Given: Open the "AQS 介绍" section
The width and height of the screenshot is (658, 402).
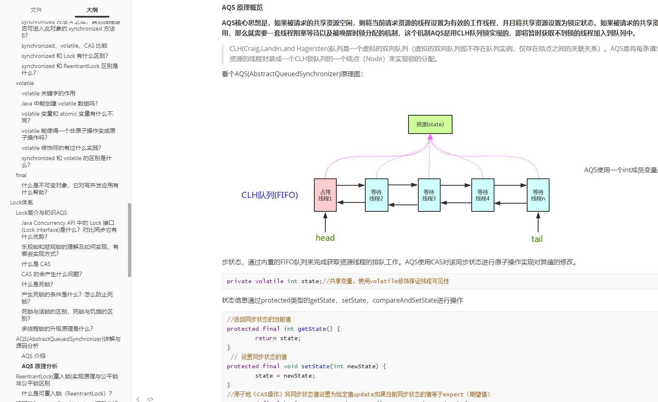Looking at the screenshot, I should click(33, 356).
